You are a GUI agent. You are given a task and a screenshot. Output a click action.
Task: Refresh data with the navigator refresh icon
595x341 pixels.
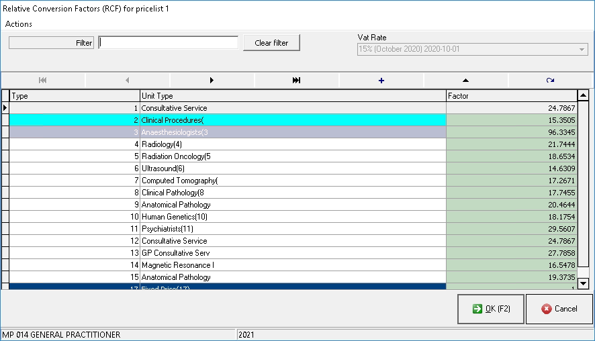(550, 81)
